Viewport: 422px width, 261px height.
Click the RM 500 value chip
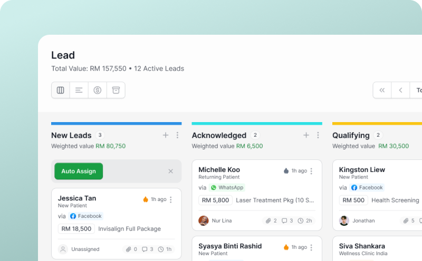coord(353,200)
